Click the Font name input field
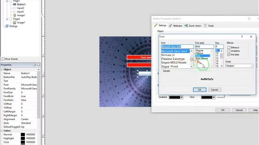Image resolution: width=259 pixels, height=145 pixels. [177, 47]
